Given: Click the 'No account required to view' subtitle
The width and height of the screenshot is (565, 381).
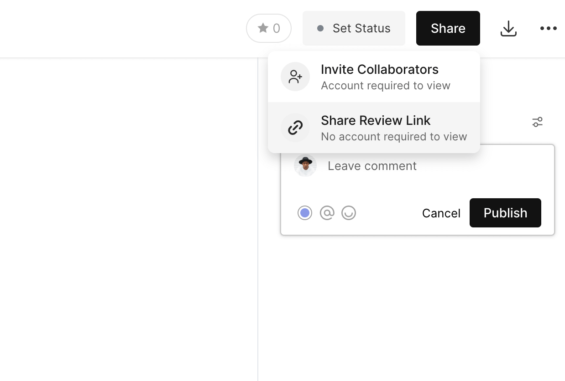Looking at the screenshot, I should click(x=393, y=137).
